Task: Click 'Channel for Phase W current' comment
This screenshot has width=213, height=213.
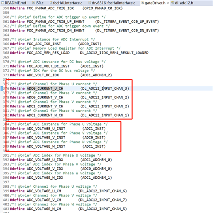Action: [x=54, y=111]
